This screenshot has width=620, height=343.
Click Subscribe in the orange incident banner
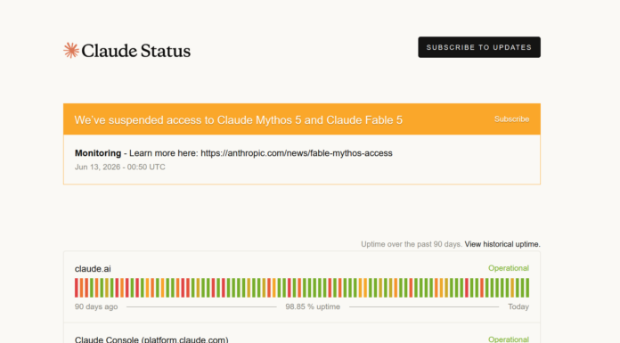pyautogui.click(x=511, y=119)
